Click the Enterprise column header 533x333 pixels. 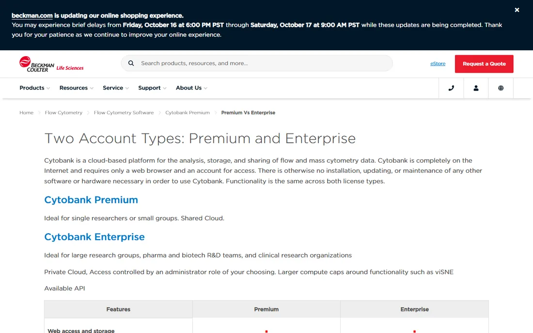pyautogui.click(x=414, y=309)
